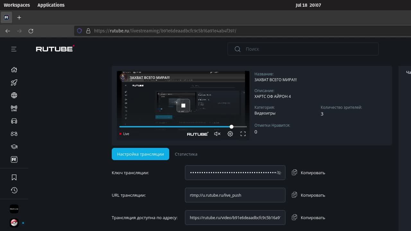Image resolution: width=411 pixels, height=231 pixels.
Task: Open the gamepad games icon in sidebar
Action: [x=14, y=134]
